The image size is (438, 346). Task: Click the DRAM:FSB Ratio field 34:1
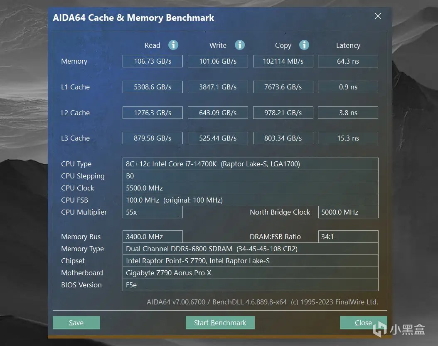click(x=348, y=237)
